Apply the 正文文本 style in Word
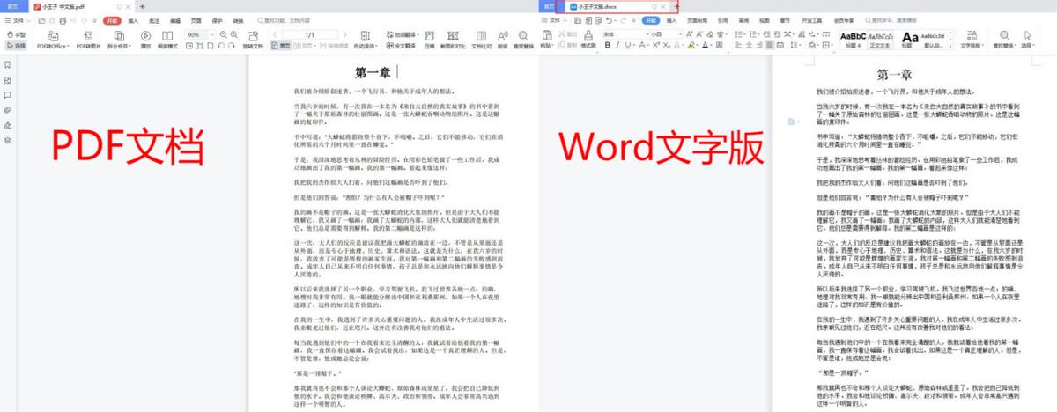The height and width of the screenshot is (412, 1057). (881, 40)
